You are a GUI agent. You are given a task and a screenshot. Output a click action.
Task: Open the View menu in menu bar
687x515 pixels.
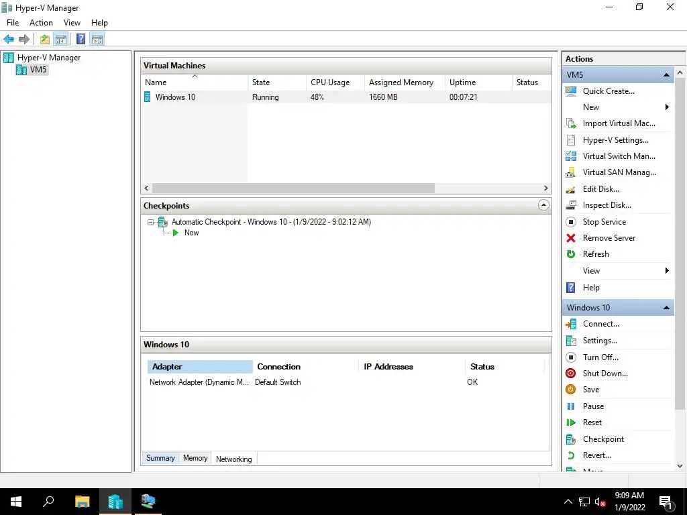tap(72, 23)
